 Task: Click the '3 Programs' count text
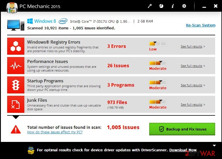point(121,85)
